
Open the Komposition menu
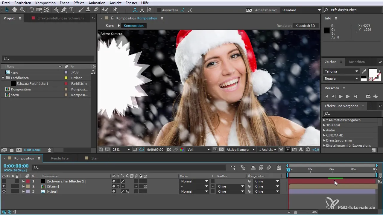45,3
